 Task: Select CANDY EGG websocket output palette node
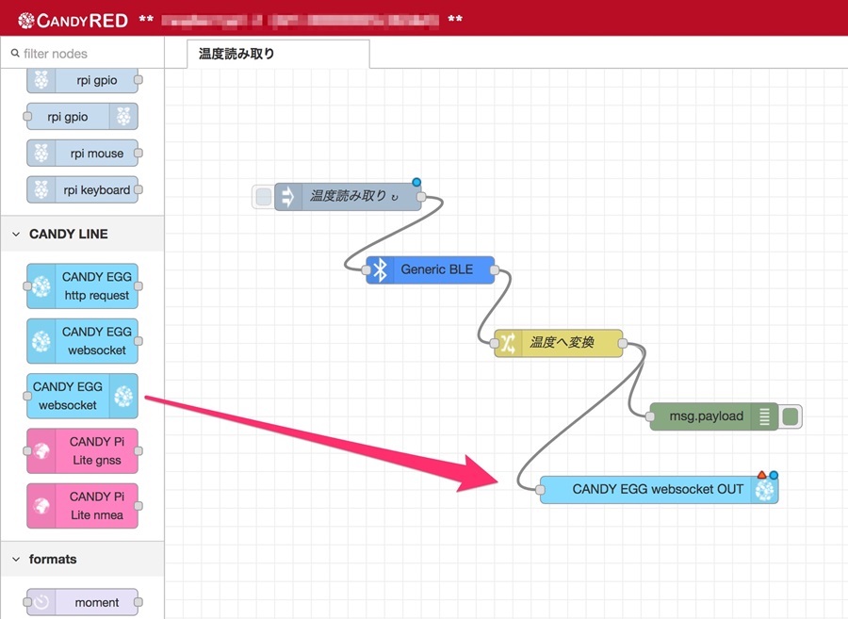82,396
